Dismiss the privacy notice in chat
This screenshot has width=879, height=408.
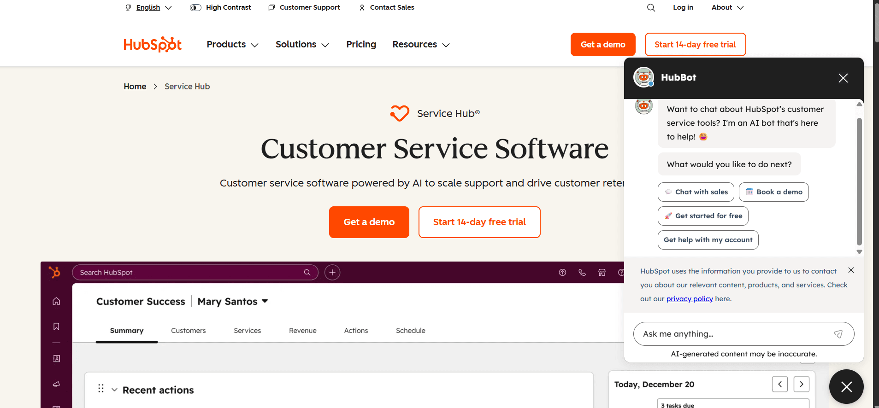pyautogui.click(x=851, y=270)
